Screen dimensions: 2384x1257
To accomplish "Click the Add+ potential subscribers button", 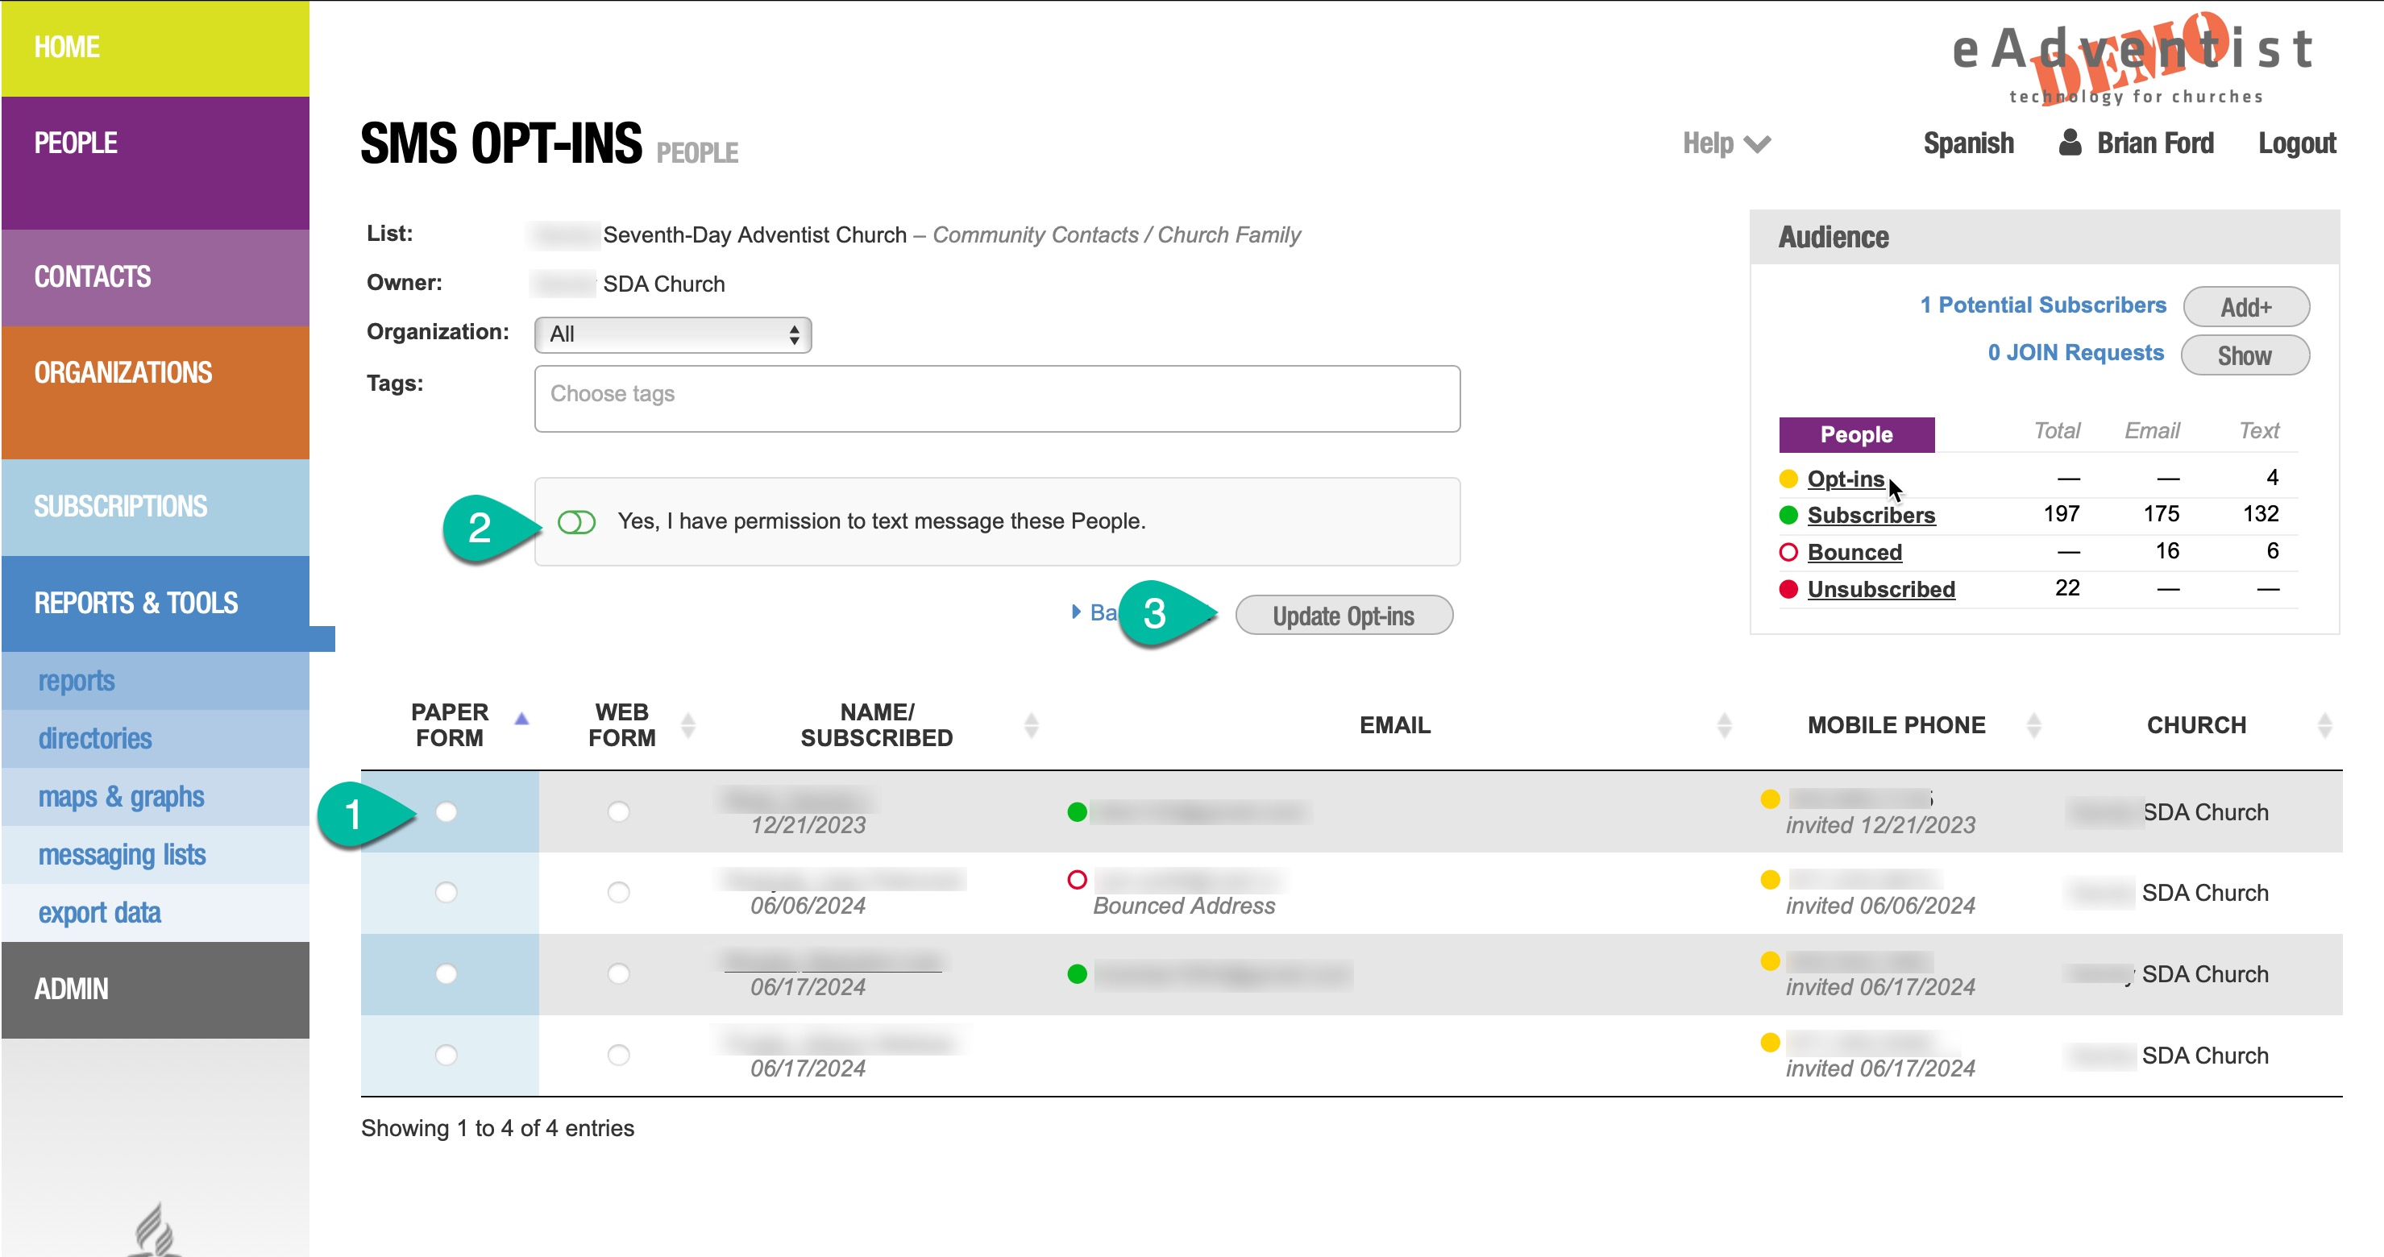I will [2245, 307].
